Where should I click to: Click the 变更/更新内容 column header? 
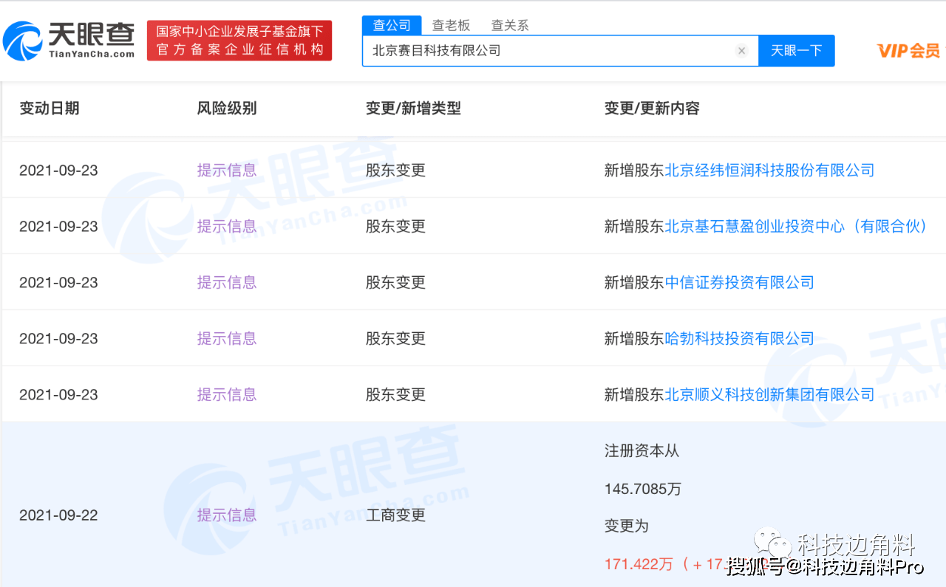[x=652, y=109]
